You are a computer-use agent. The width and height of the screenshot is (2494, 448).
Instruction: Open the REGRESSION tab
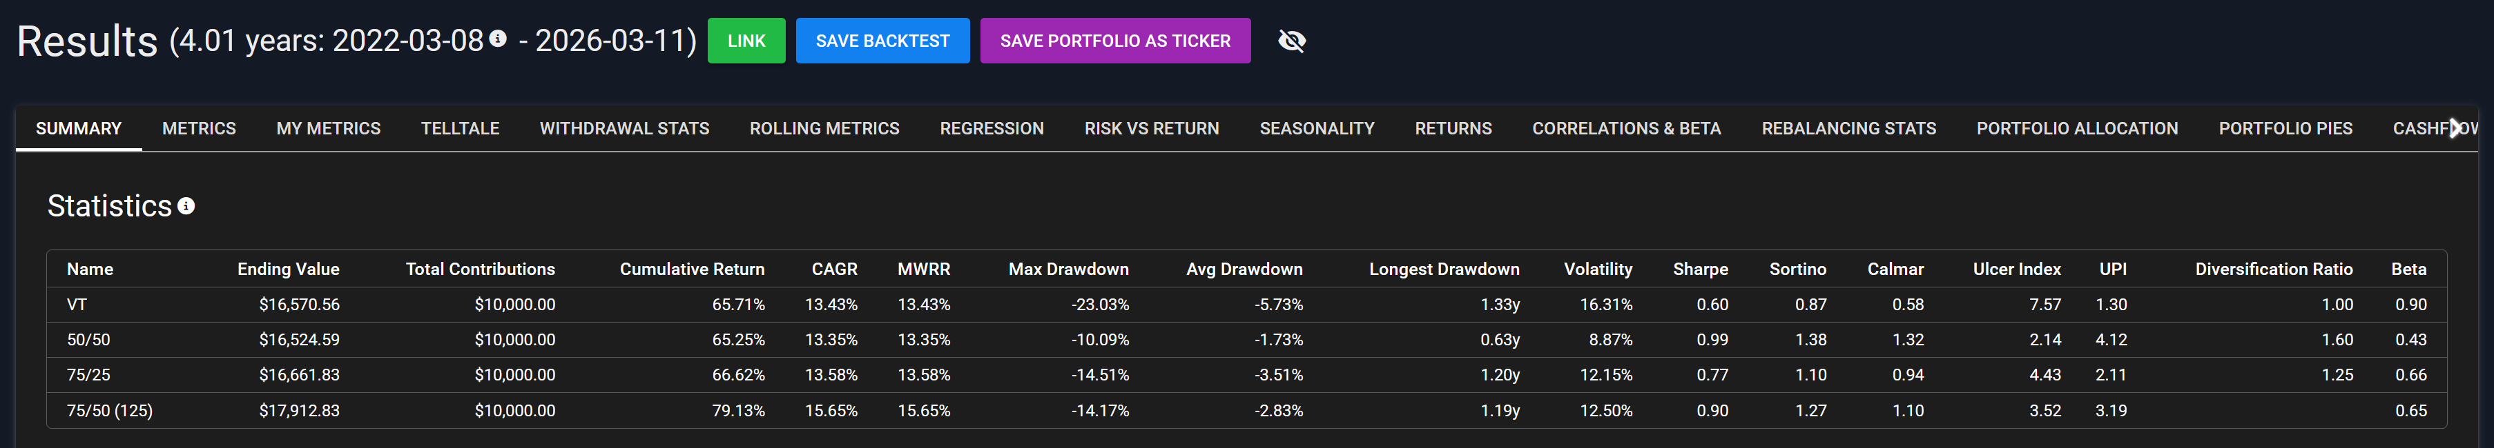(x=992, y=128)
